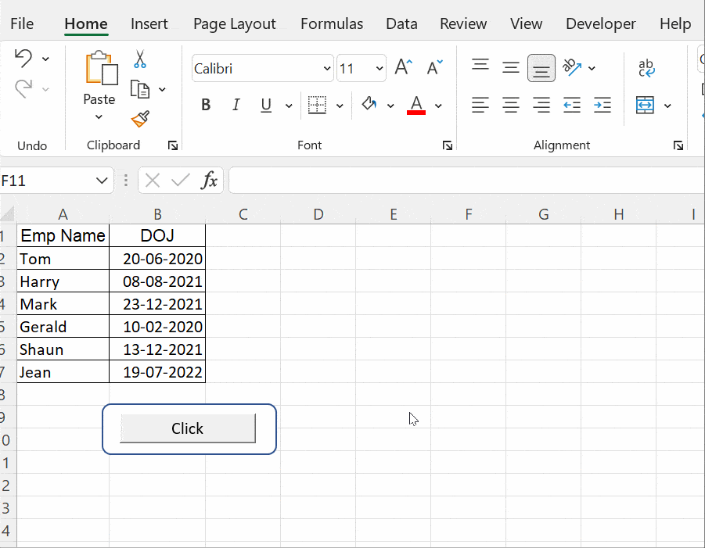The width and height of the screenshot is (705, 548).
Task: Click the Middle Align icon
Action: pos(511,67)
